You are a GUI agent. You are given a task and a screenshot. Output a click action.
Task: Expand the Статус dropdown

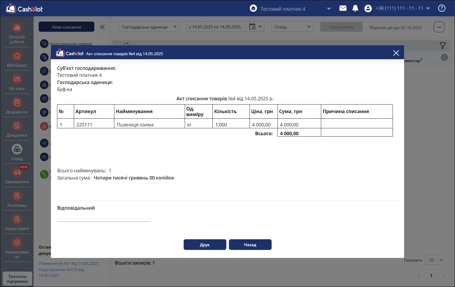tap(292, 27)
